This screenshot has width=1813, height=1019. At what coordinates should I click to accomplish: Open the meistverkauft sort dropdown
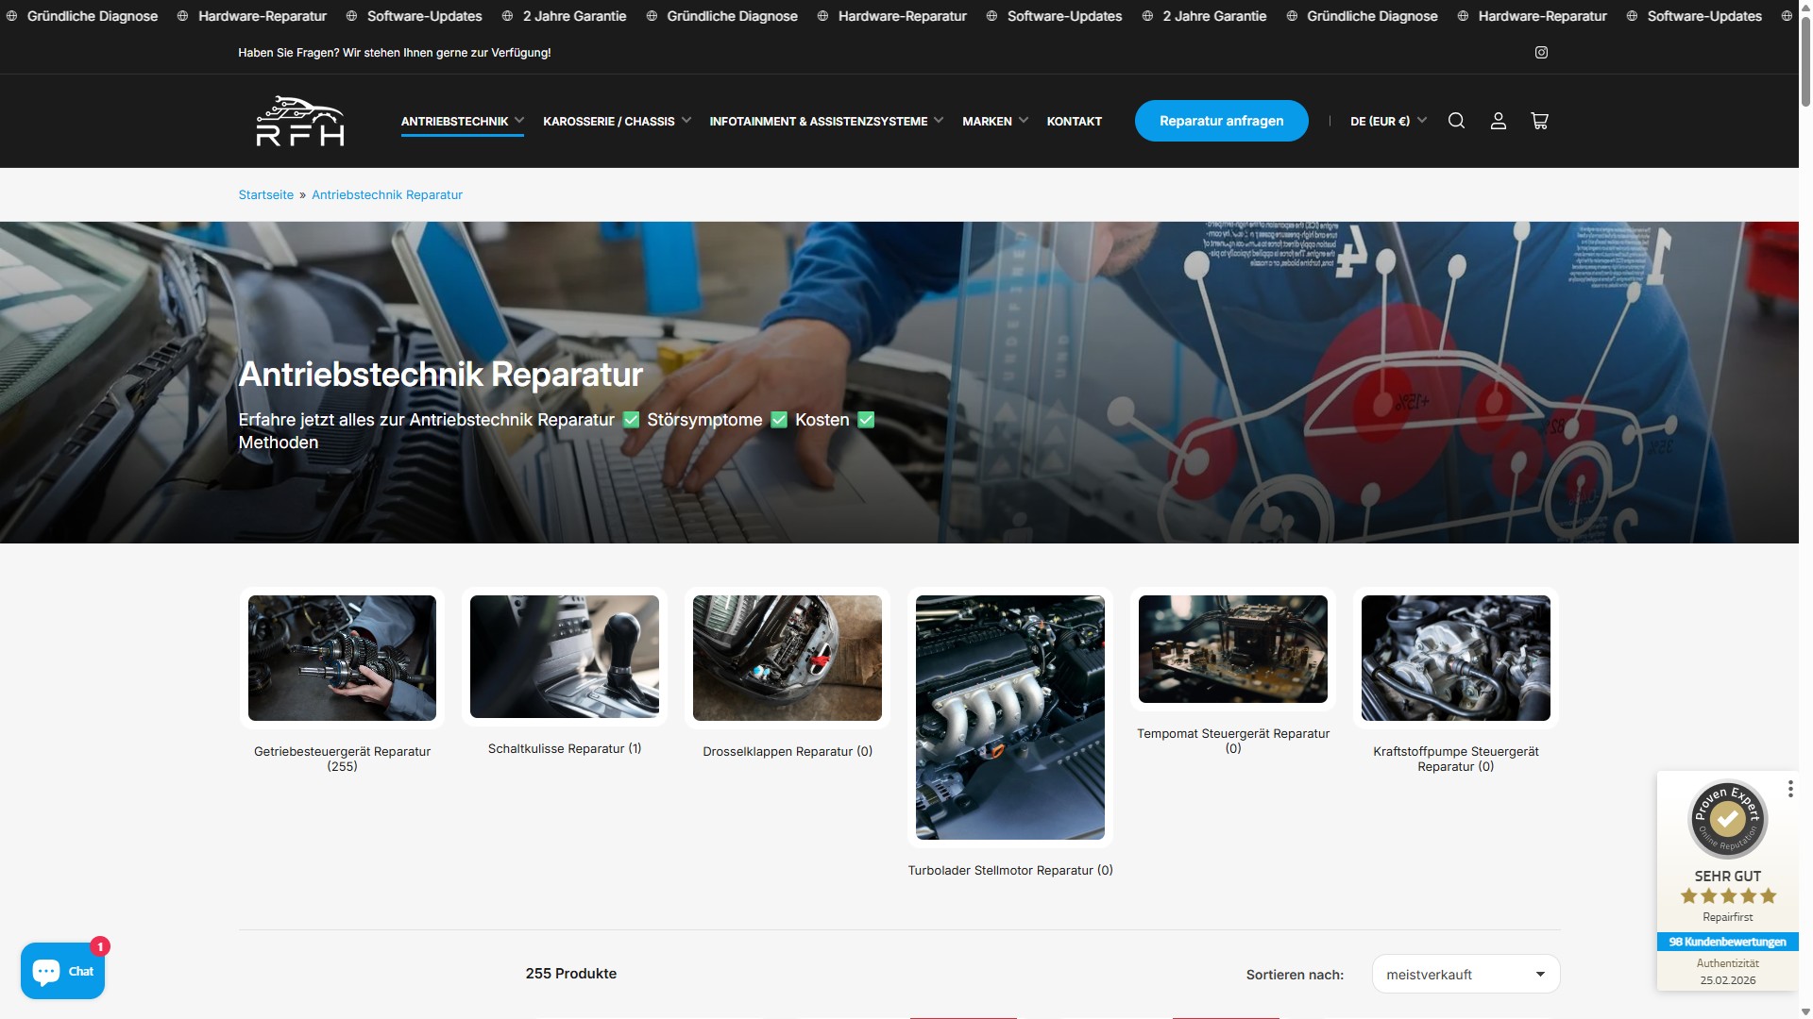pos(1465,975)
